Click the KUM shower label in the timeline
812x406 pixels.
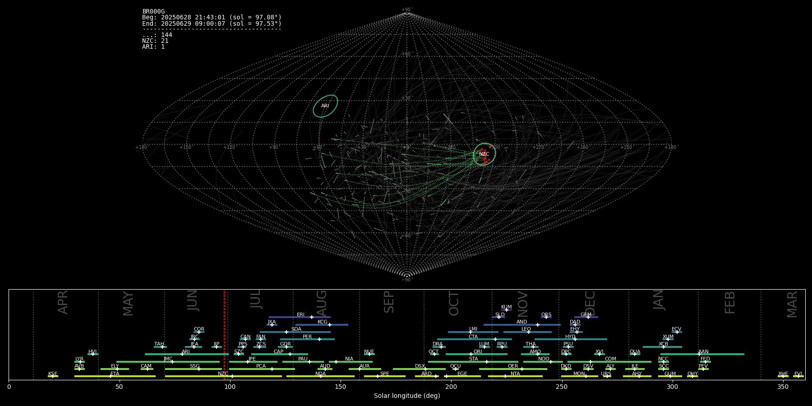[507, 307]
